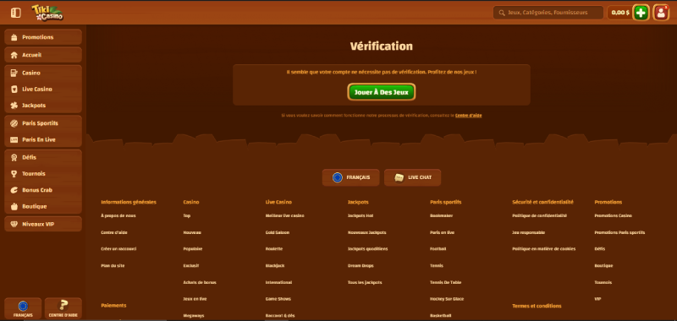Open the Roulette footer link

coord(274,249)
